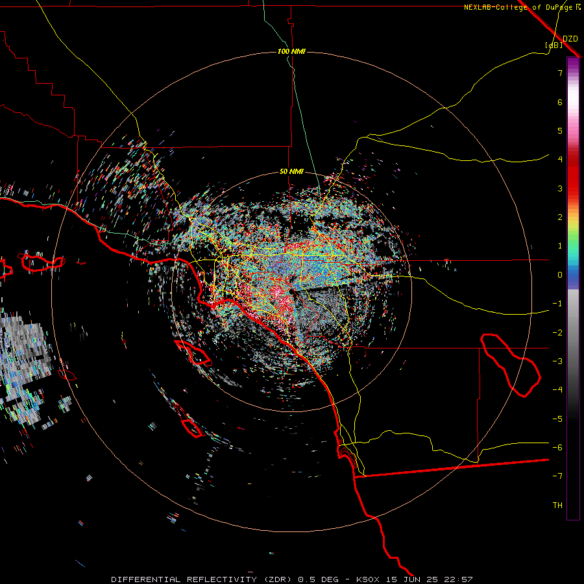Click the red-outlined lake in the desert
The height and width of the screenshot is (584, 584).
pos(511,365)
